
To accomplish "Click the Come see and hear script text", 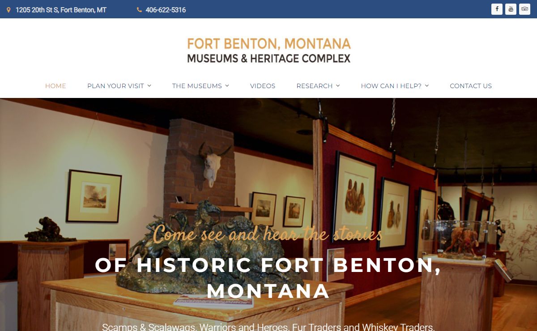I will tap(268, 234).
